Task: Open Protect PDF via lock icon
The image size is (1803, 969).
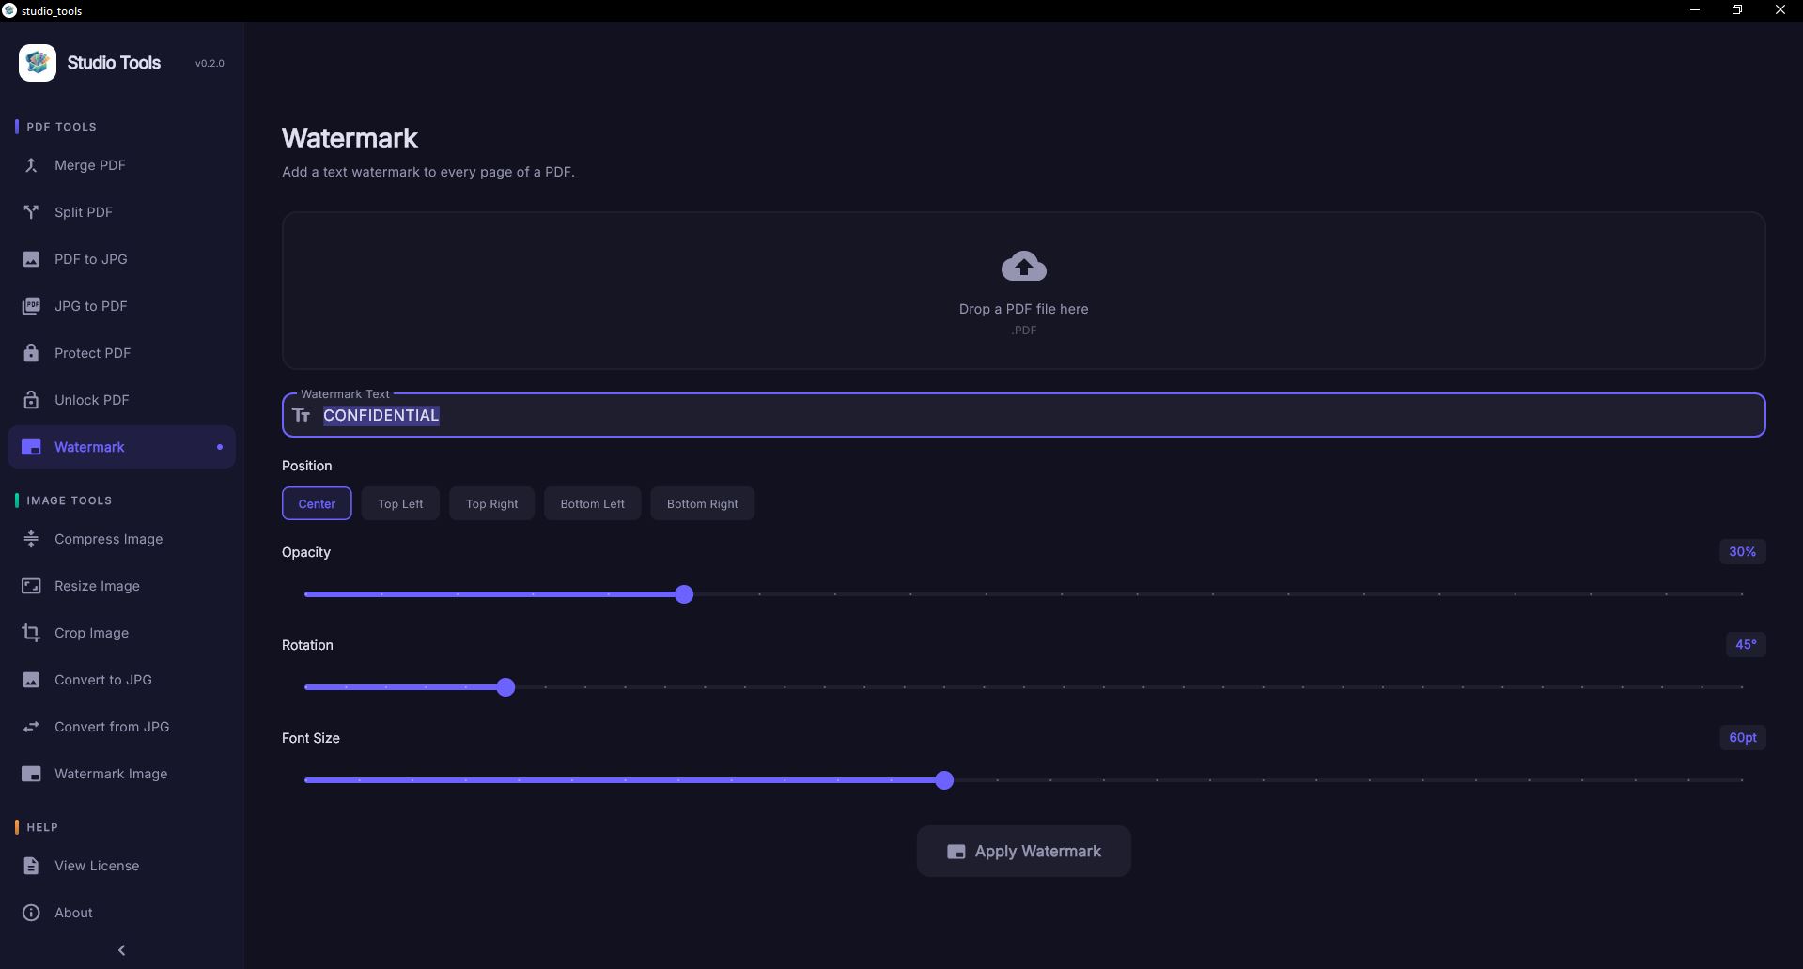Action: pos(31,353)
